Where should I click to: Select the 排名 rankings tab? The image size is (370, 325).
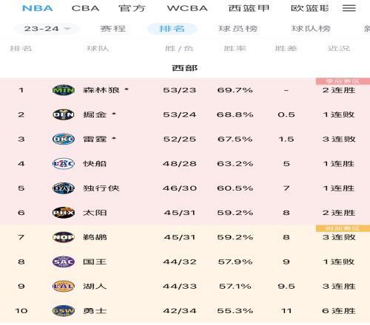[172, 29]
